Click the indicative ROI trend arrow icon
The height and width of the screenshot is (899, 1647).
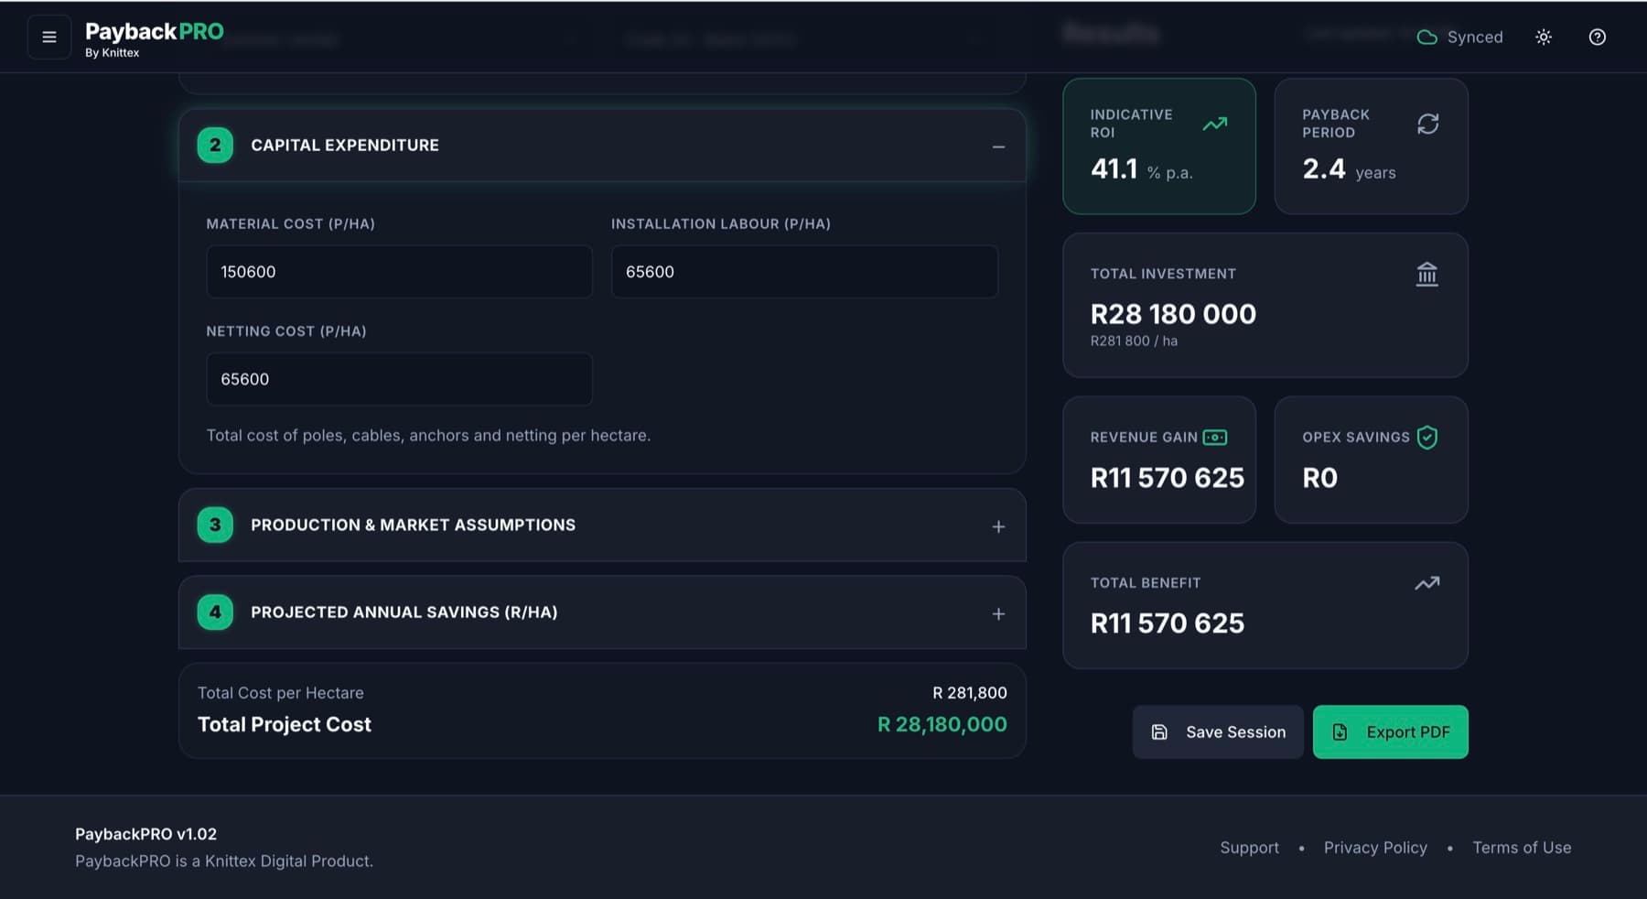click(1214, 124)
